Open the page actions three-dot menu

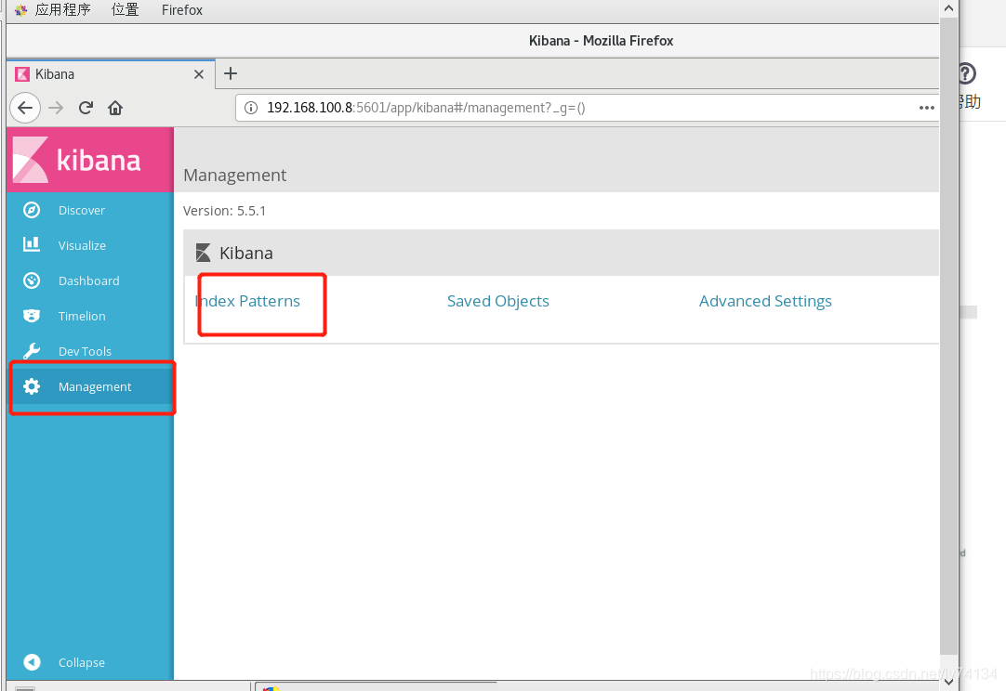(926, 108)
